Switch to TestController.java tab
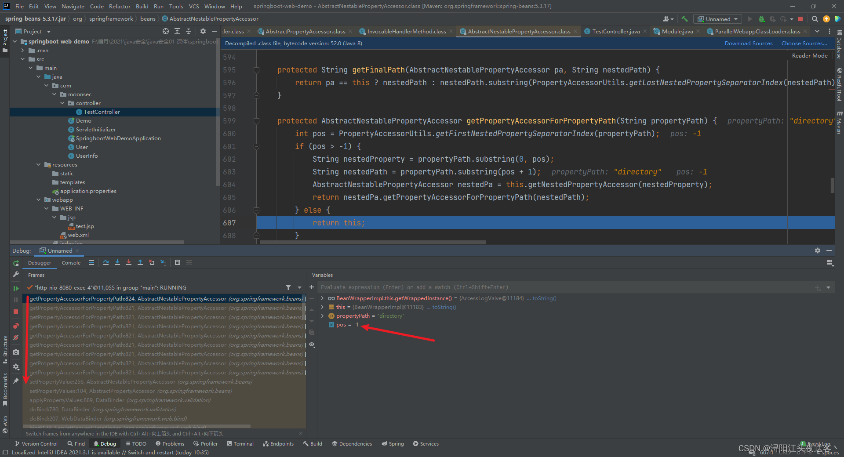Screen dimensions: 844x457 point(615,31)
